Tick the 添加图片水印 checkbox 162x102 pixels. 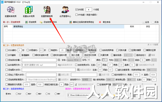tap(6, 70)
